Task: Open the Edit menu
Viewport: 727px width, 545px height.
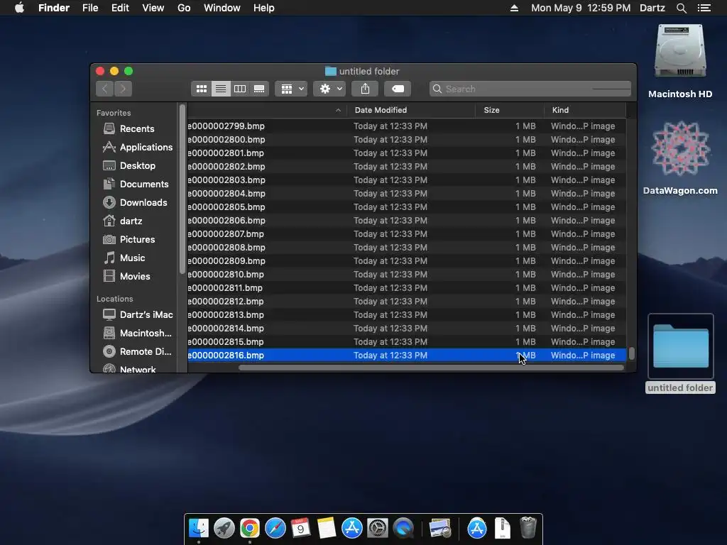Action: click(x=120, y=8)
